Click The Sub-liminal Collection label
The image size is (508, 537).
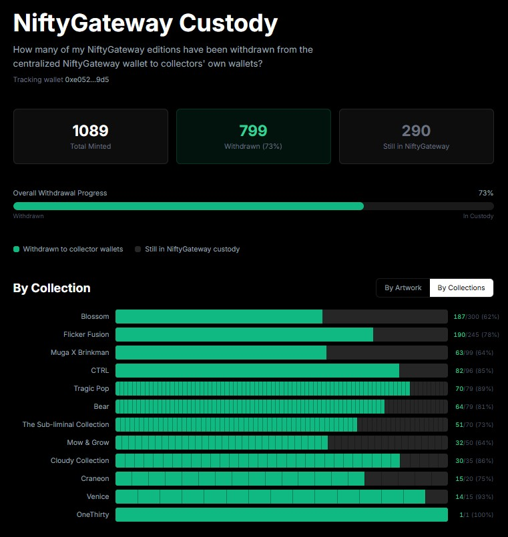point(66,425)
